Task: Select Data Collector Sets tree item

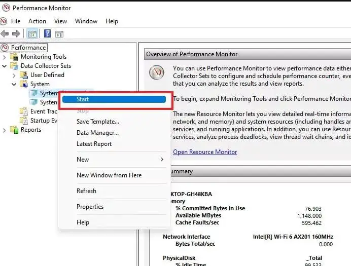Action: tap(46, 66)
